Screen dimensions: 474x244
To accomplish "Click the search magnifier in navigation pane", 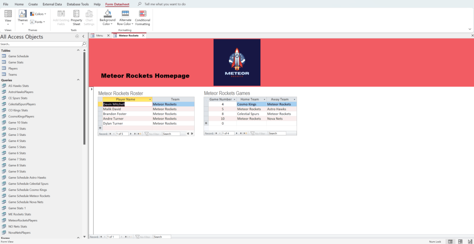I will (84, 44).
